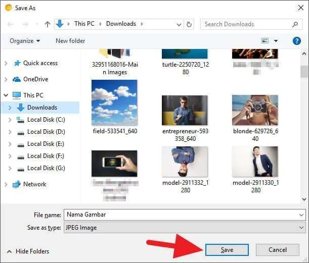This screenshot has width=309, height=263.
Task: Expand the Downloads tree node
Action: (x=10, y=108)
